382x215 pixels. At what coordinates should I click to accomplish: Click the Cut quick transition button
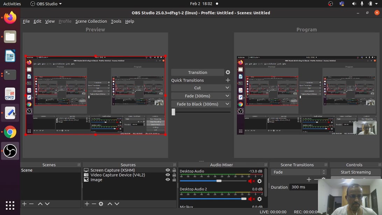198,88
